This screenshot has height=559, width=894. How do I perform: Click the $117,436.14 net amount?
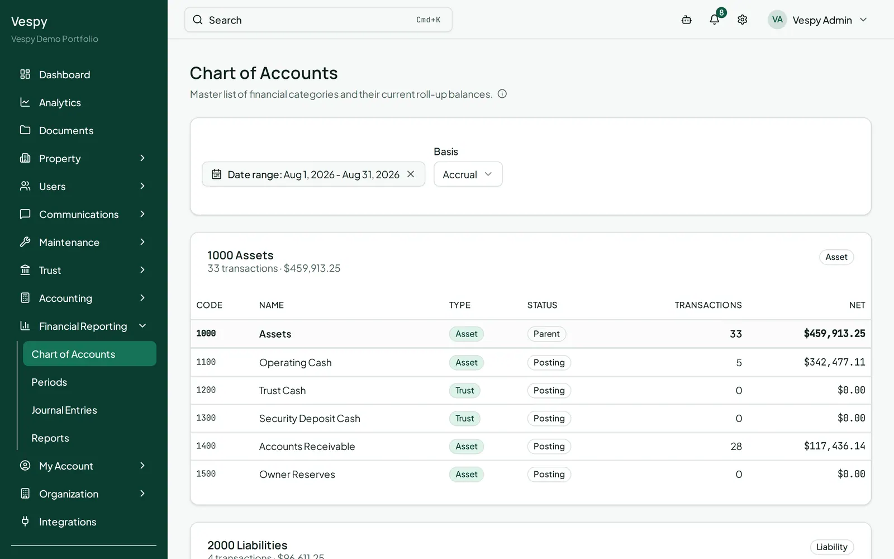point(834,446)
